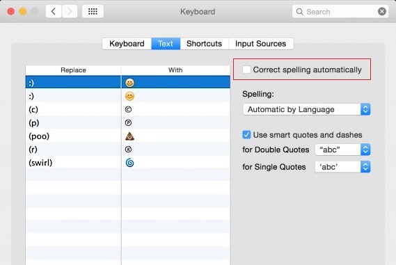Image resolution: width=396 pixels, height=265 pixels.
Task: Open the Spelling Automatic by Language dropdown
Action: 306,109
